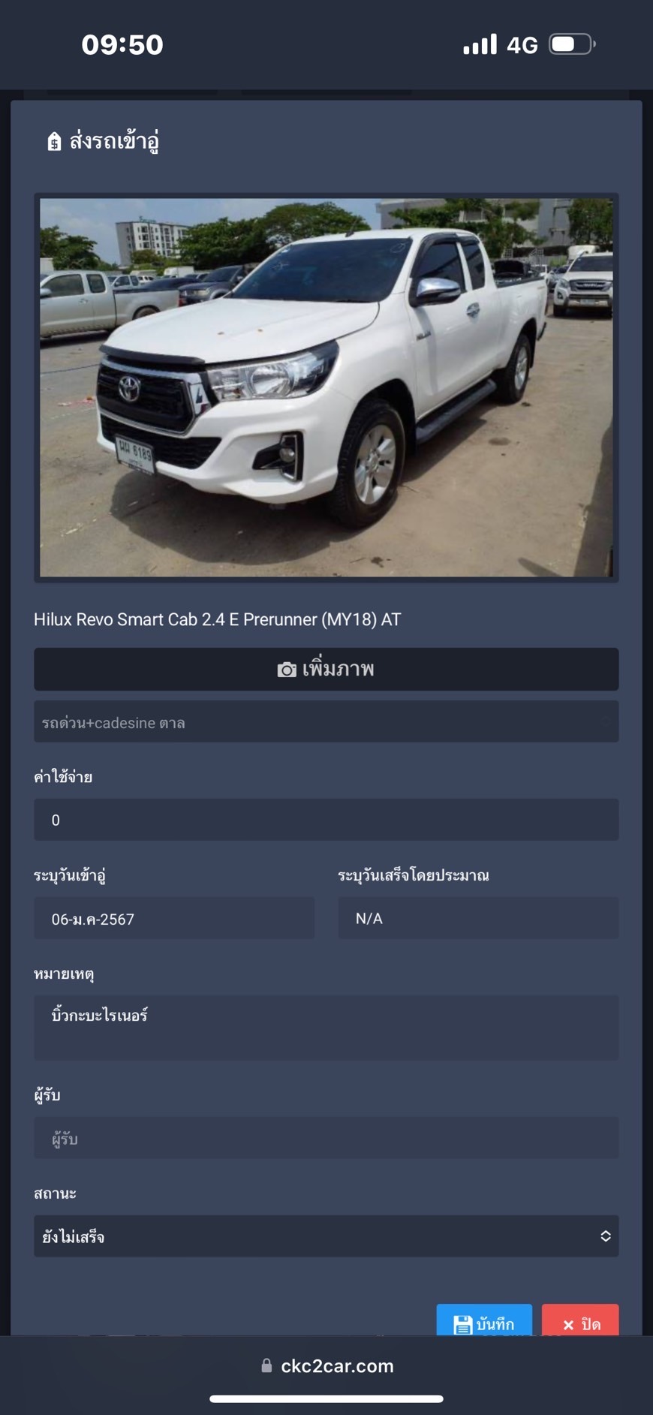653x1415 pixels.
Task: Click the เพิ่มภาพ add photo button
Action: [326, 669]
